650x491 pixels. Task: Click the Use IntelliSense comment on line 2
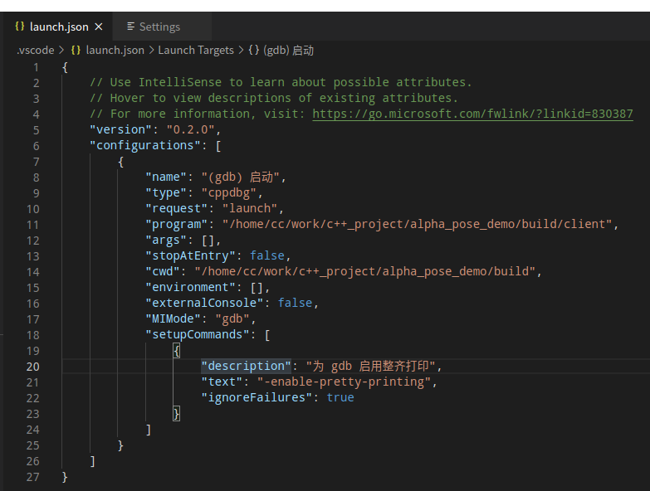[281, 82]
